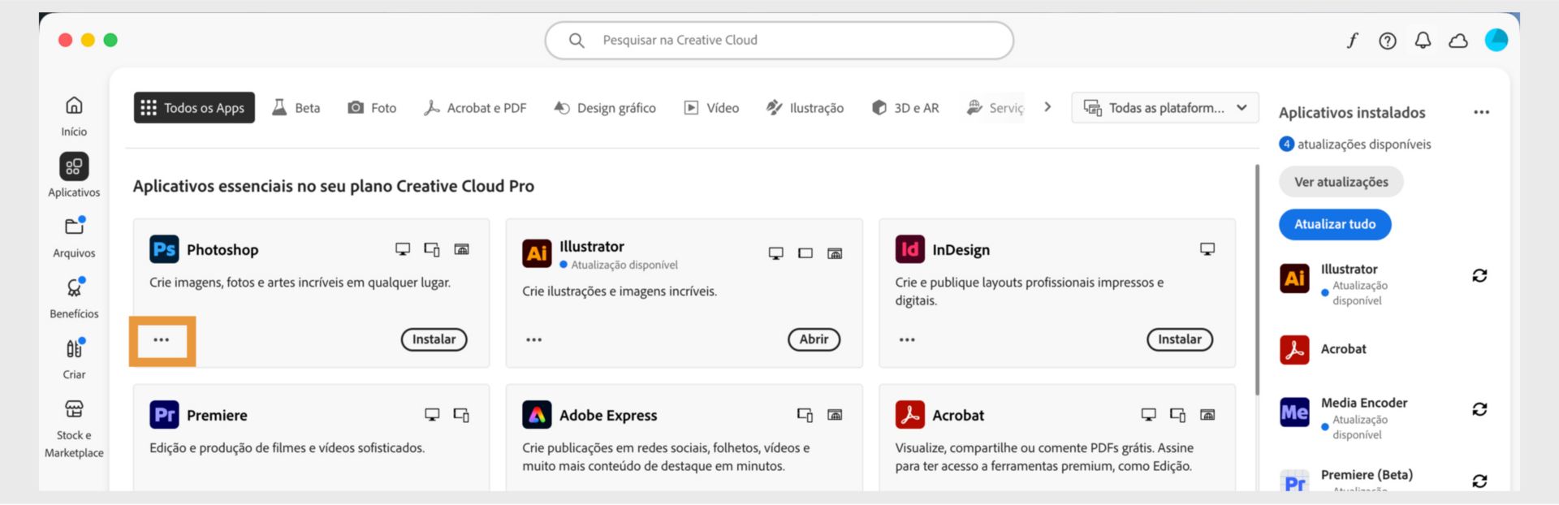Click desktop platform icon on InDesign card
Image resolution: width=1559 pixels, height=505 pixels.
[1207, 249]
